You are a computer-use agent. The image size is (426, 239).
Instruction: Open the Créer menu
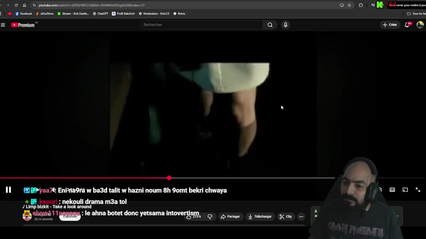(x=390, y=25)
